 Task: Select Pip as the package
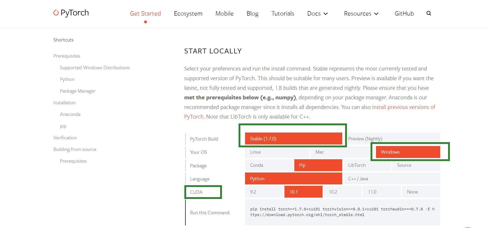point(318,165)
